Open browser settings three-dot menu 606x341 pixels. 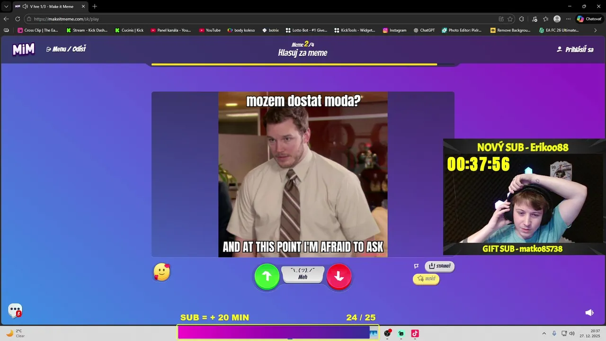coord(569,19)
